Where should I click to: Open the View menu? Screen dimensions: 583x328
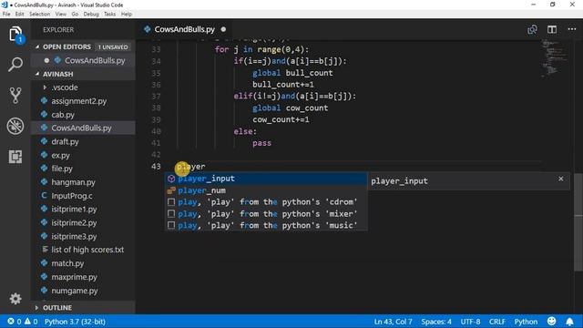pos(61,15)
